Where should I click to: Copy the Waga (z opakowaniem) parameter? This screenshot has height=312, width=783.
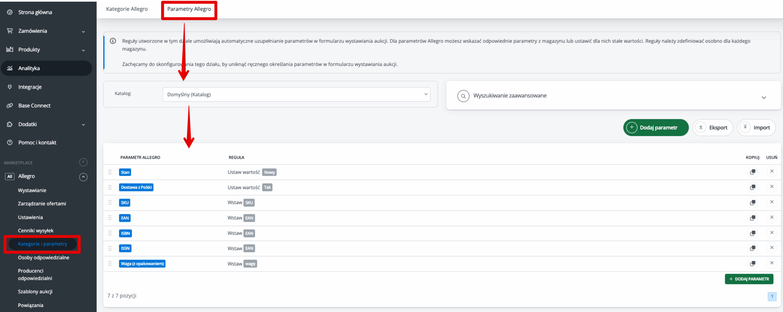[x=752, y=263]
